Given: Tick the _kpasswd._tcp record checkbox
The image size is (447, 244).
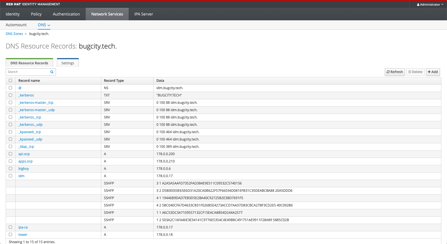Looking at the screenshot, I should (x=10, y=132).
